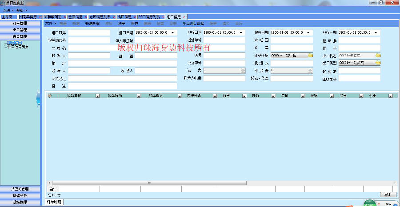This screenshot has width=400, height=207.
Task: Click 选单 in the toolbar
Action: [x=122, y=24]
